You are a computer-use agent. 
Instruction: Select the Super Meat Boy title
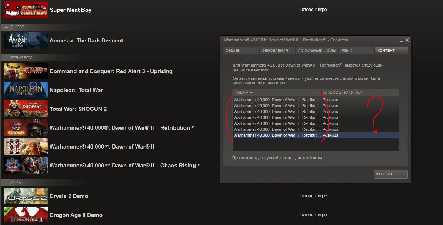pos(71,10)
